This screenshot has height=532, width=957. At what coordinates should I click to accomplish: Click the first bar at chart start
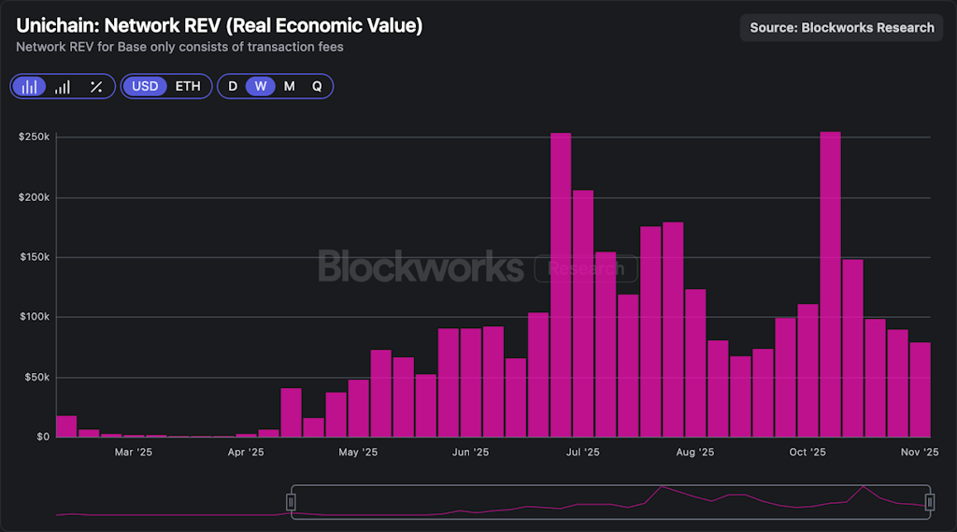coord(66,426)
